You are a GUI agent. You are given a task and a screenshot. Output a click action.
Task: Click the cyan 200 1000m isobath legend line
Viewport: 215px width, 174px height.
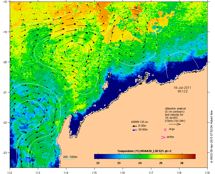69,159
